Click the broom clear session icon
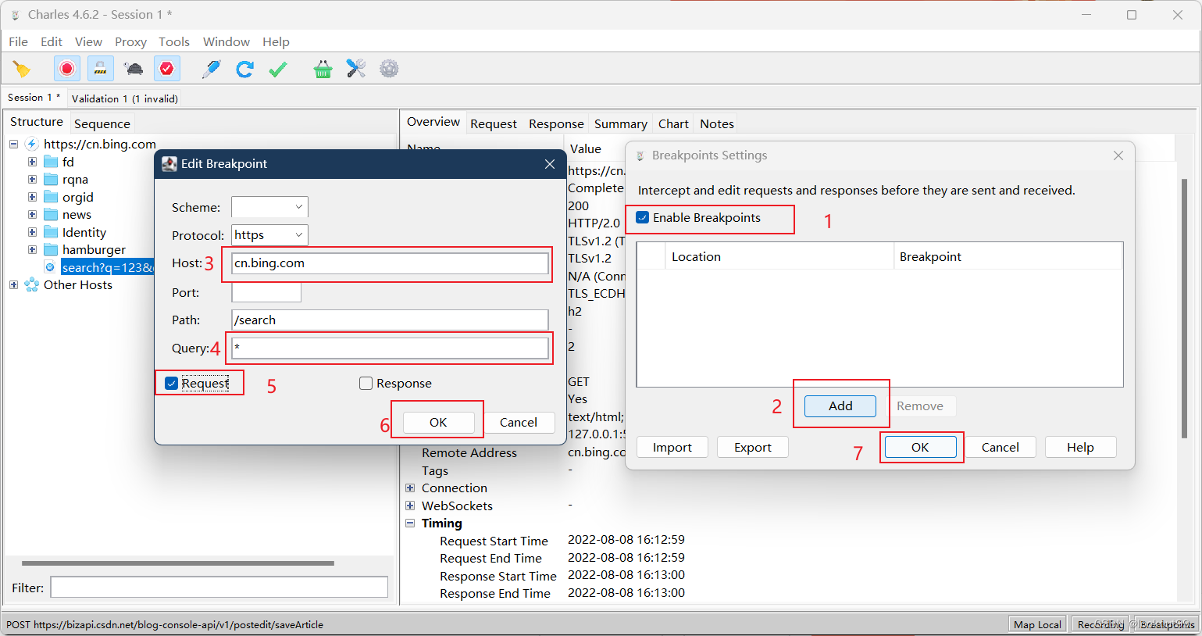1202x636 pixels. pos(22,70)
